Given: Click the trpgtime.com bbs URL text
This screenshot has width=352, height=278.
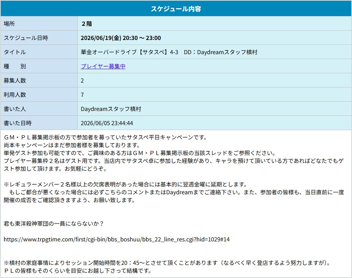Looking at the screenshot, I should (x=117, y=239).
